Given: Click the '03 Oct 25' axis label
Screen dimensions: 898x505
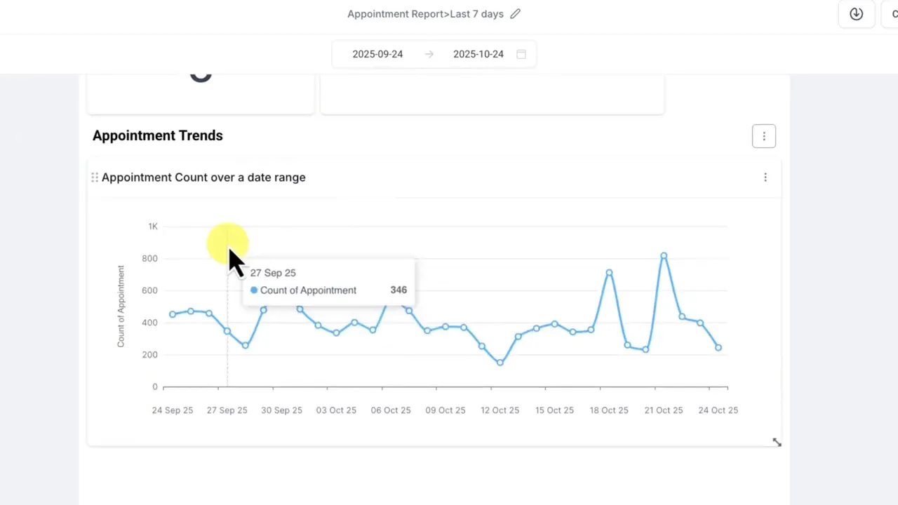Looking at the screenshot, I should (x=336, y=410).
